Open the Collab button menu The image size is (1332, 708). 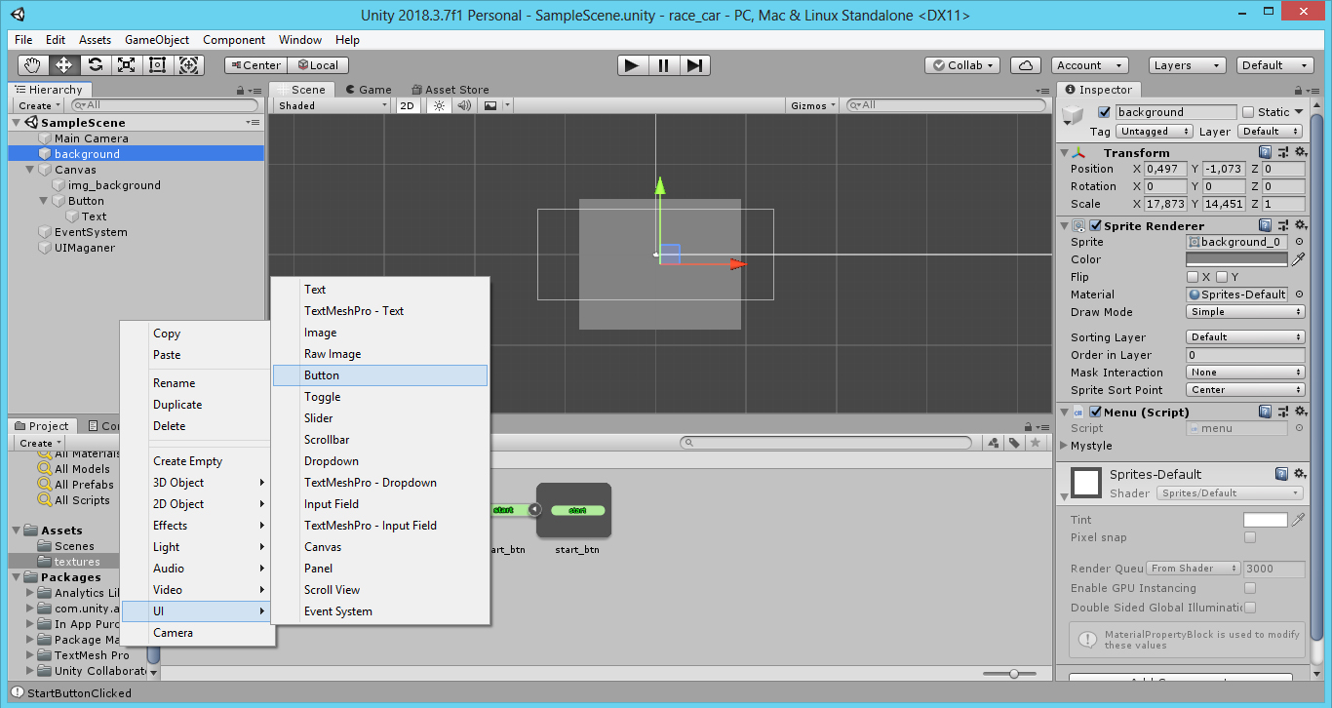point(962,65)
